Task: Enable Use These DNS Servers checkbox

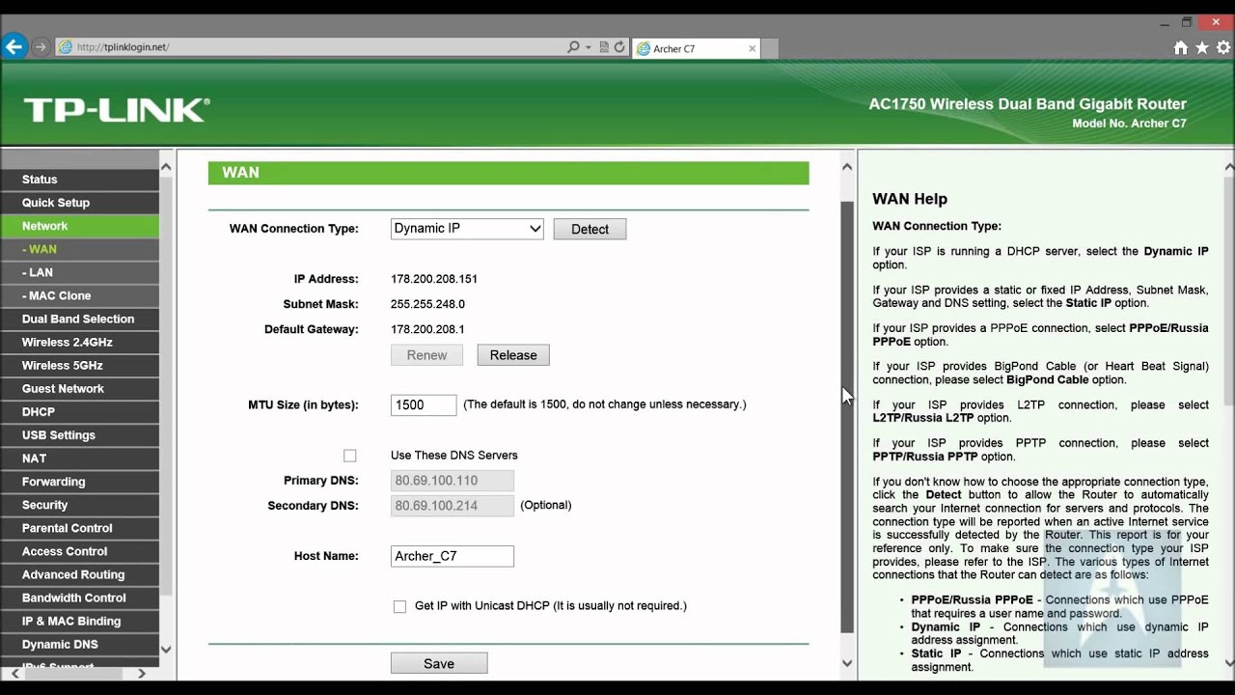Action: pyautogui.click(x=349, y=456)
